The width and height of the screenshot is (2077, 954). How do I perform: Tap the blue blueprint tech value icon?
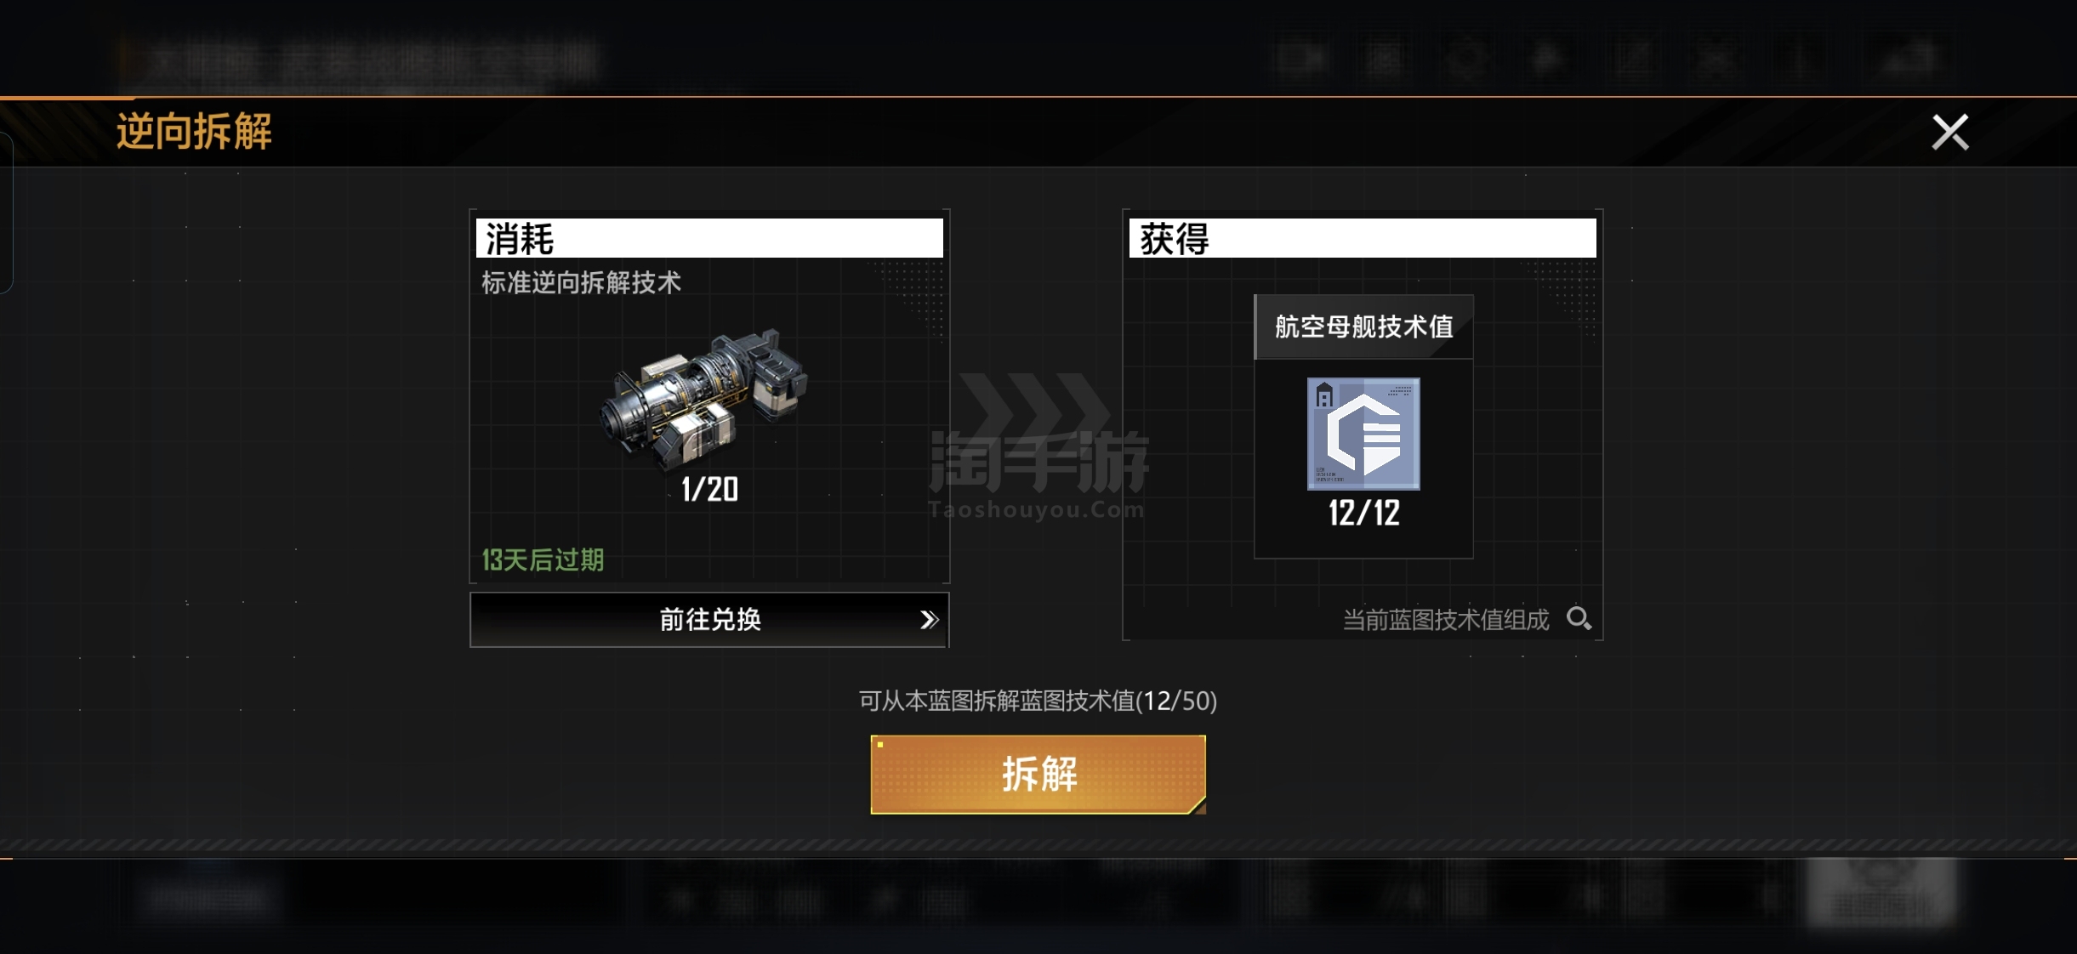(1363, 434)
